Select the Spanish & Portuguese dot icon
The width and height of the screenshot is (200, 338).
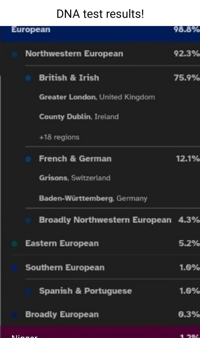(x=28, y=291)
